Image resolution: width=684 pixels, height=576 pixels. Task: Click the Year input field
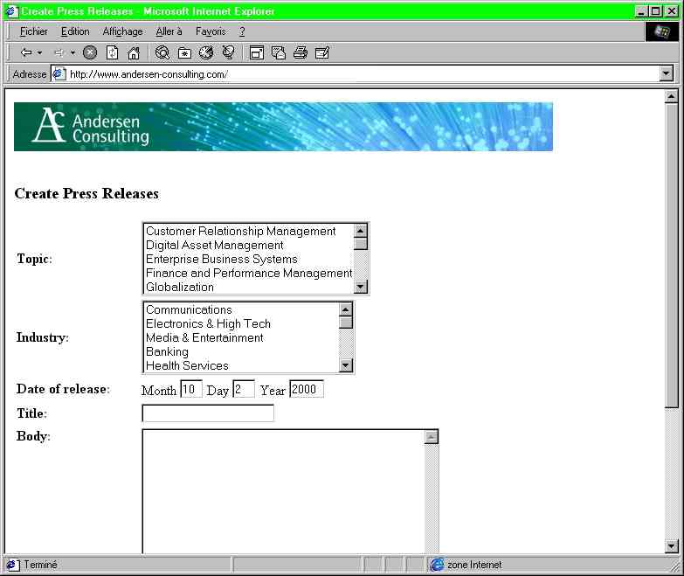[307, 389]
